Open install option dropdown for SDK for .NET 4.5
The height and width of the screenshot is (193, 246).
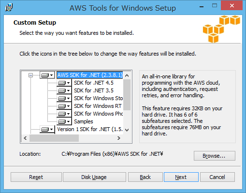click(64, 83)
